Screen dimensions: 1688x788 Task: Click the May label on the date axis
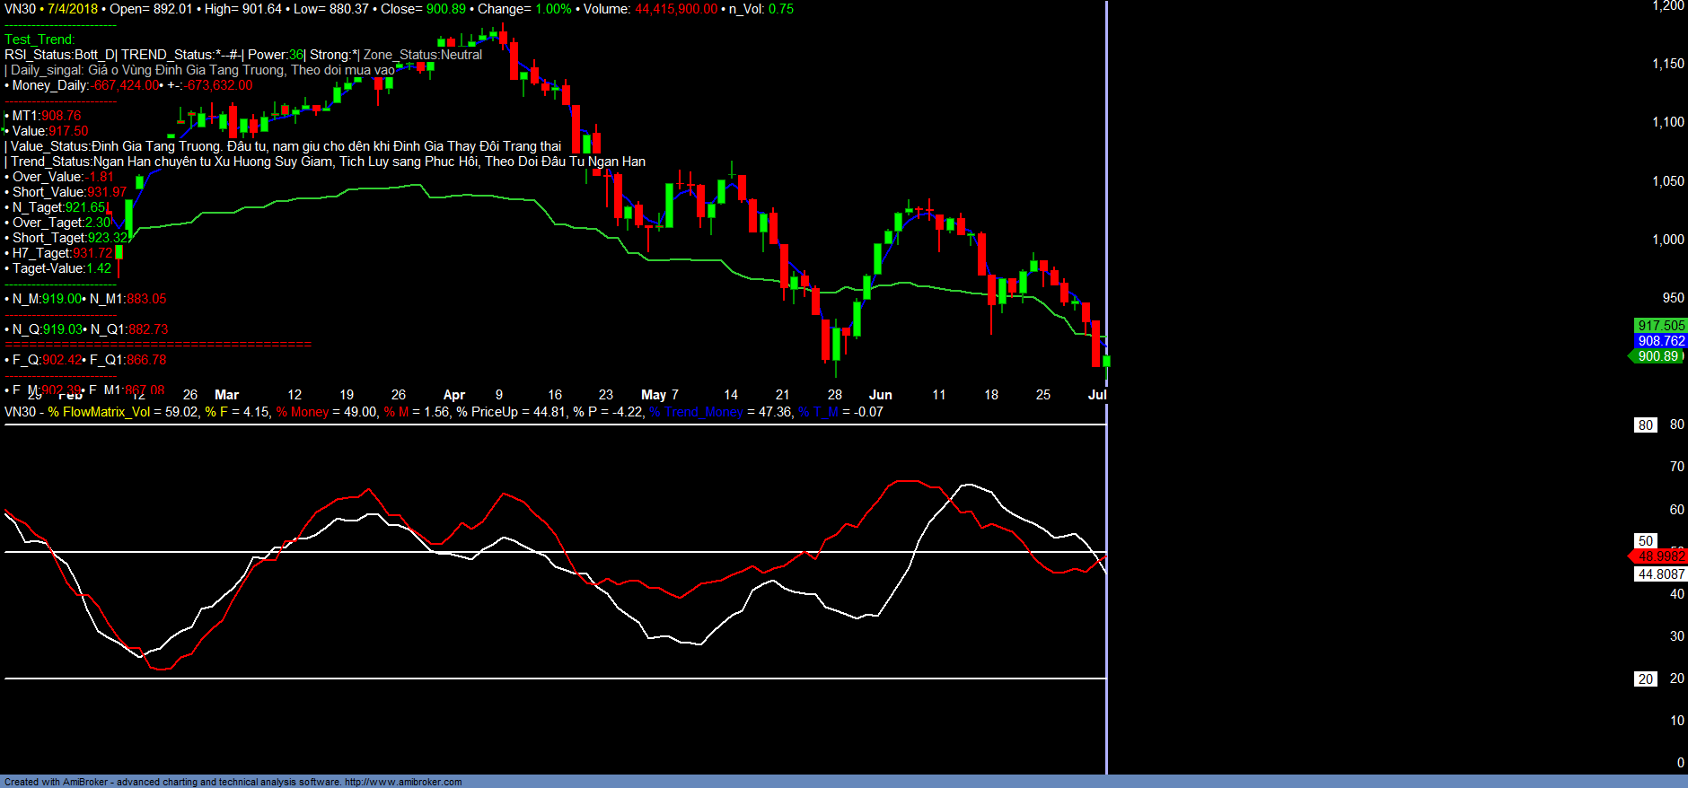tap(654, 395)
